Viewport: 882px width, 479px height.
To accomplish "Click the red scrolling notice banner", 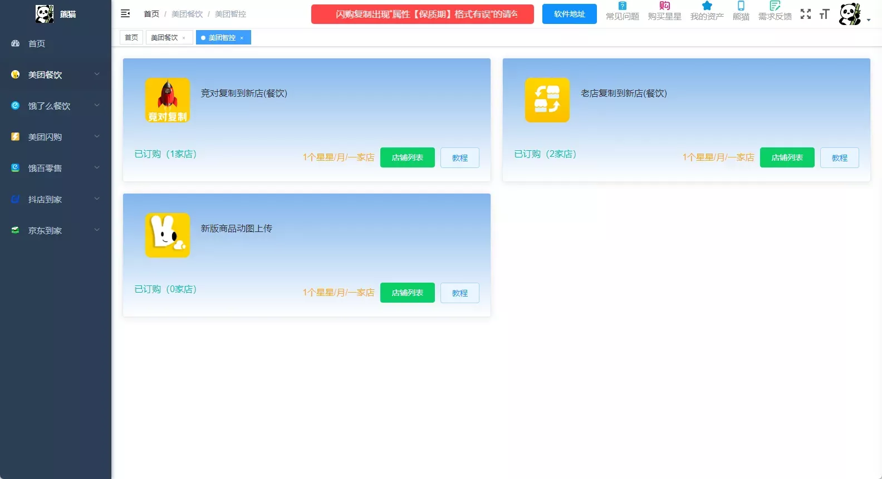I will 423,14.
